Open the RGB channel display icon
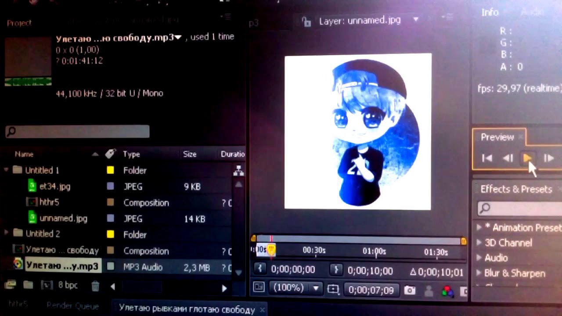 pyautogui.click(x=447, y=291)
